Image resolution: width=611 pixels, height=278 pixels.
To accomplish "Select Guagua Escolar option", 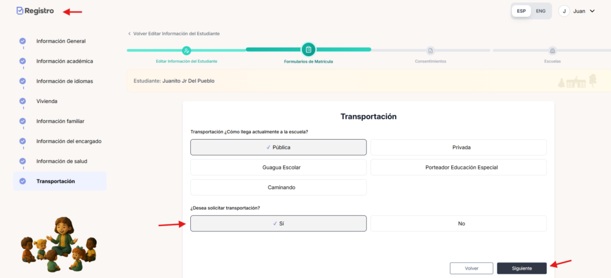I will coord(278,167).
